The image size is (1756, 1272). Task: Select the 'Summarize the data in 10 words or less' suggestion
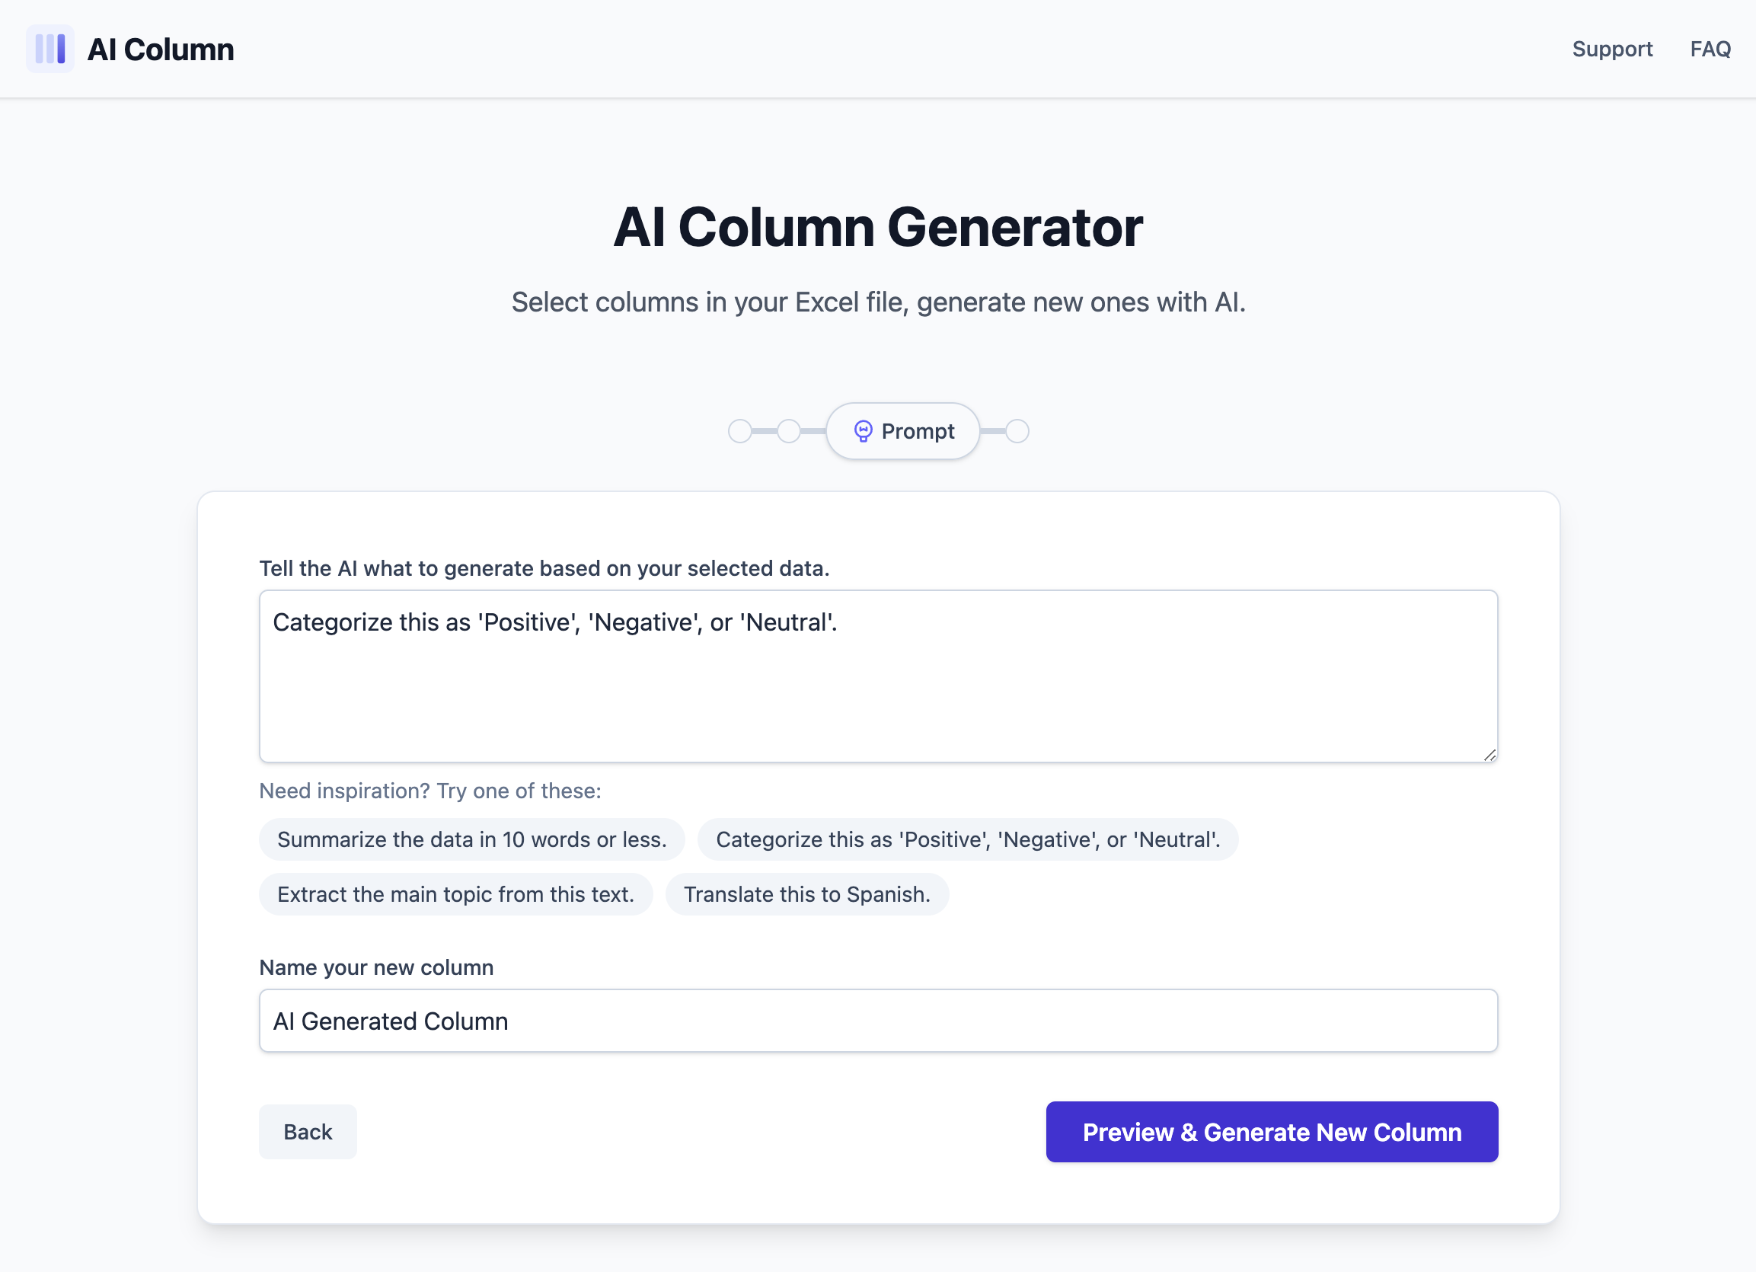pyautogui.click(x=471, y=839)
